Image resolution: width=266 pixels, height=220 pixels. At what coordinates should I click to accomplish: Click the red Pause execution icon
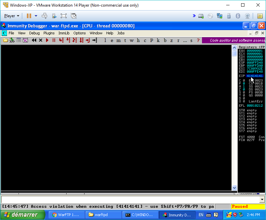[x=54, y=40]
